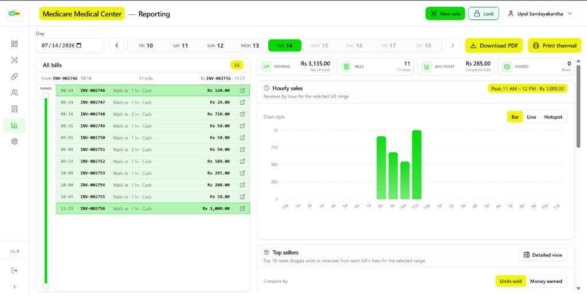
Task: Select the reporting bar chart sidebar icon
Action: pyautogui.click(x=14, y=125)
